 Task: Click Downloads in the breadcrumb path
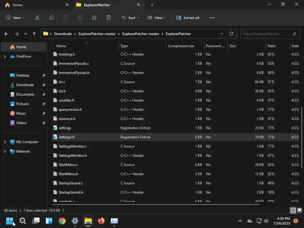[63, 34]
